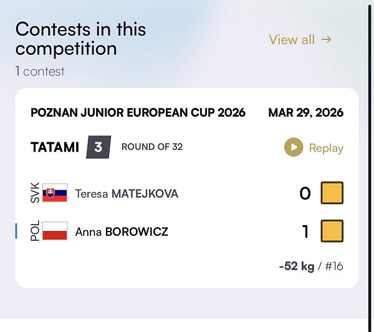Viewport: 374px width, 332px height.
Task: Click the ROUND OF 32 label
Action: click(x=151, y=147)
